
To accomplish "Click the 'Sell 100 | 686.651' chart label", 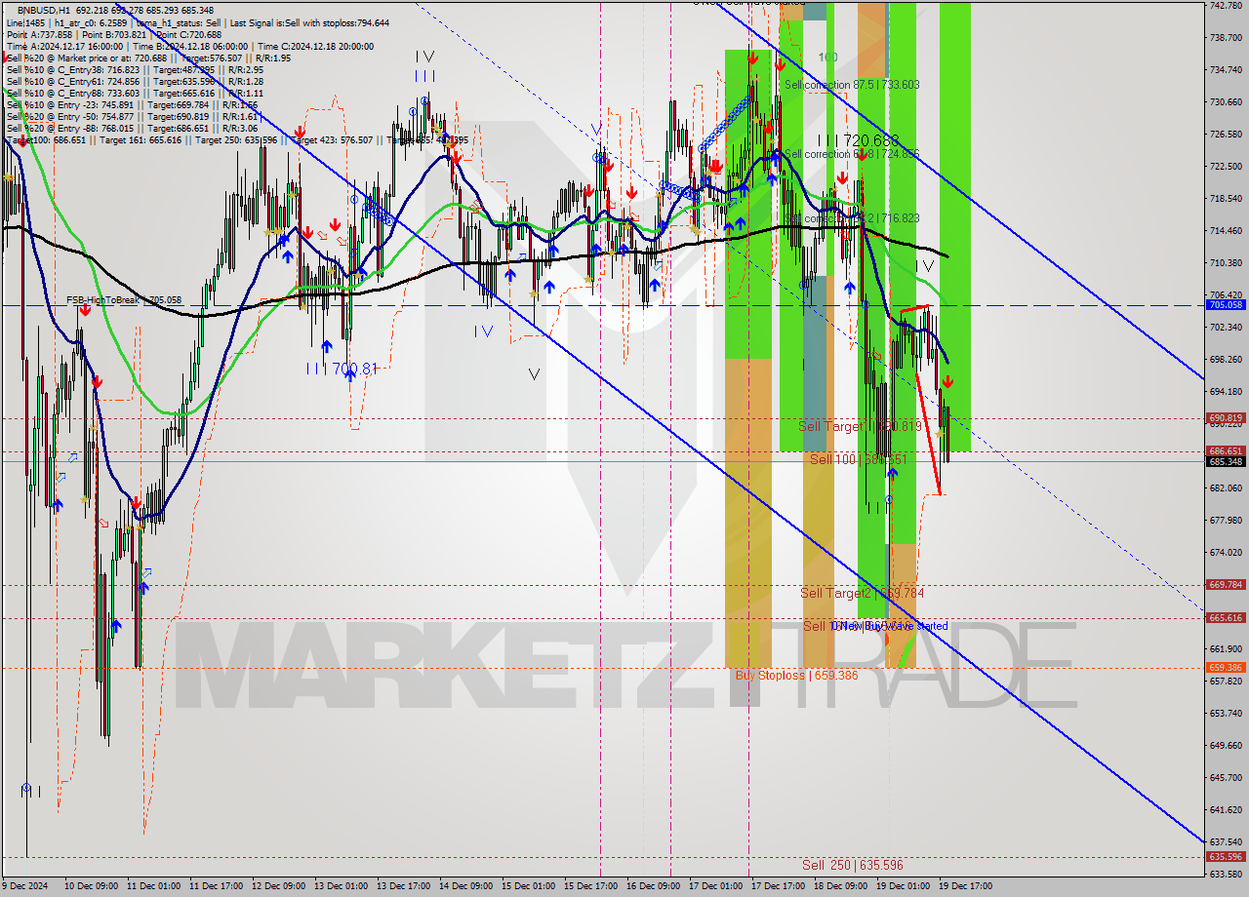I will click(858, 459).
